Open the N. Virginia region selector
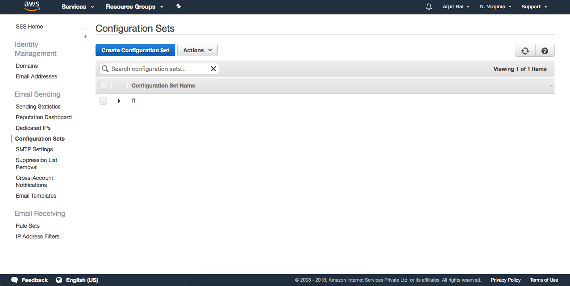 coord(495,7)
